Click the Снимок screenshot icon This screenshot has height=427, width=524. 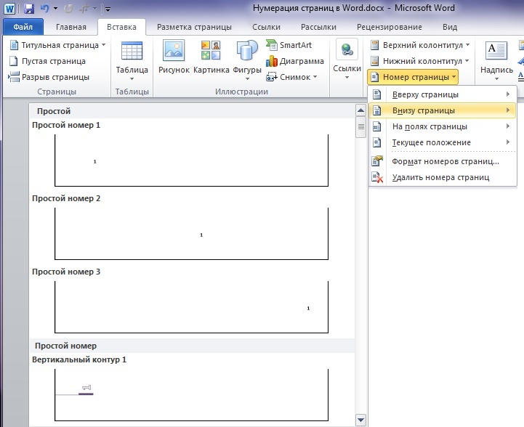point(271,77)
